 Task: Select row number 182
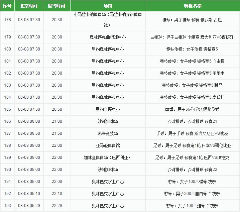pyautogui.click(x=7, y=73)
